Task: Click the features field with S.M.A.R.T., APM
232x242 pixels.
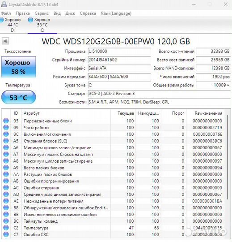Action: point(159,102)
